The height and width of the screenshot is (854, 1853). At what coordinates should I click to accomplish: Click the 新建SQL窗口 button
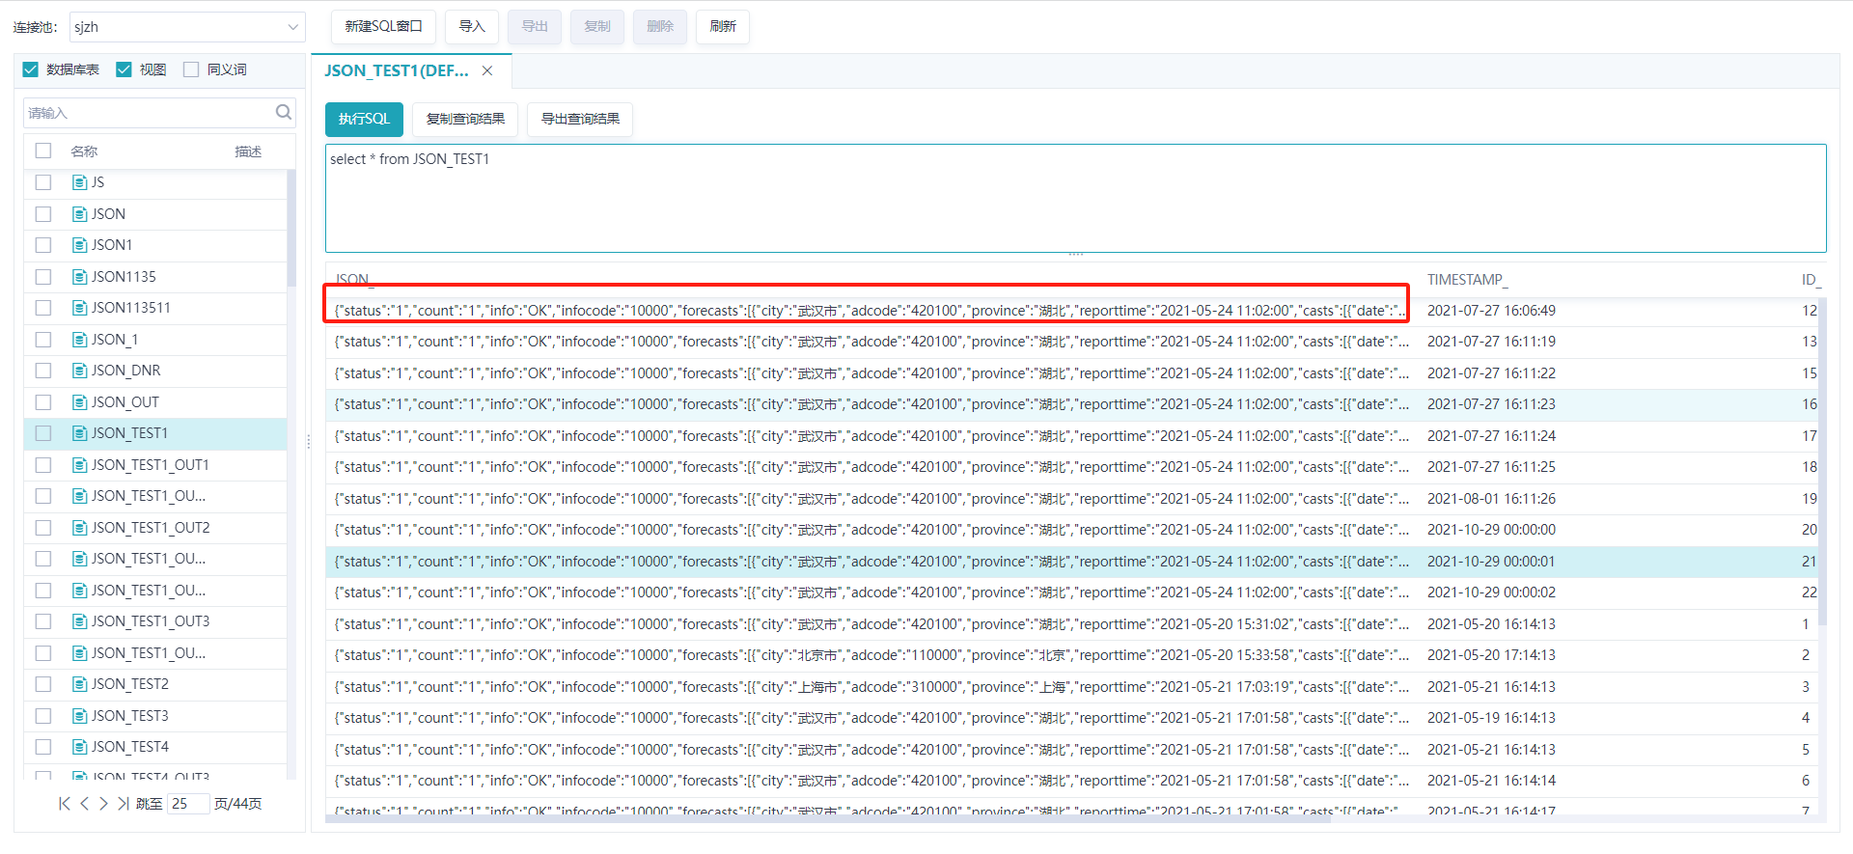383,26
